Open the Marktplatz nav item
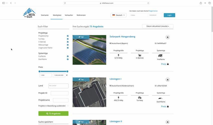This screenshot has height=125, width=213. coord(57,15)
